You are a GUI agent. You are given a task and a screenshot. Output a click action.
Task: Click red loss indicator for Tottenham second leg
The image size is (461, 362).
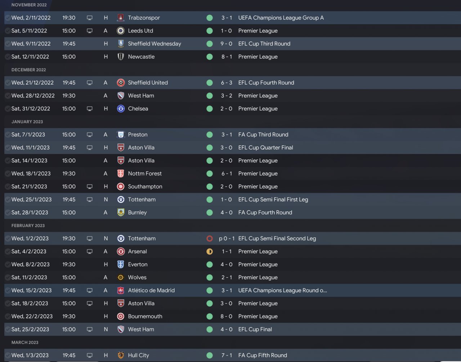click(210, 239)
